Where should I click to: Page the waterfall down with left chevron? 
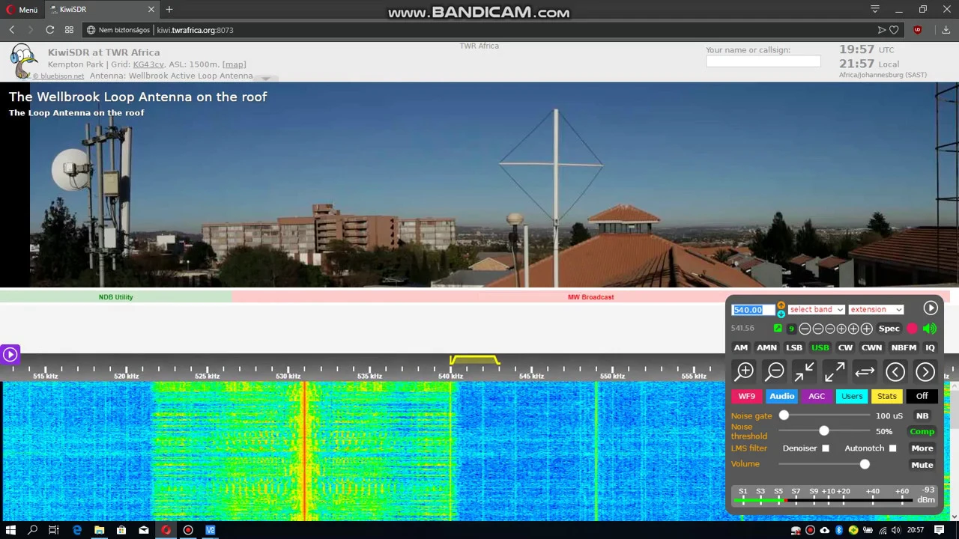pyautogui.click(x=895, y=371)
